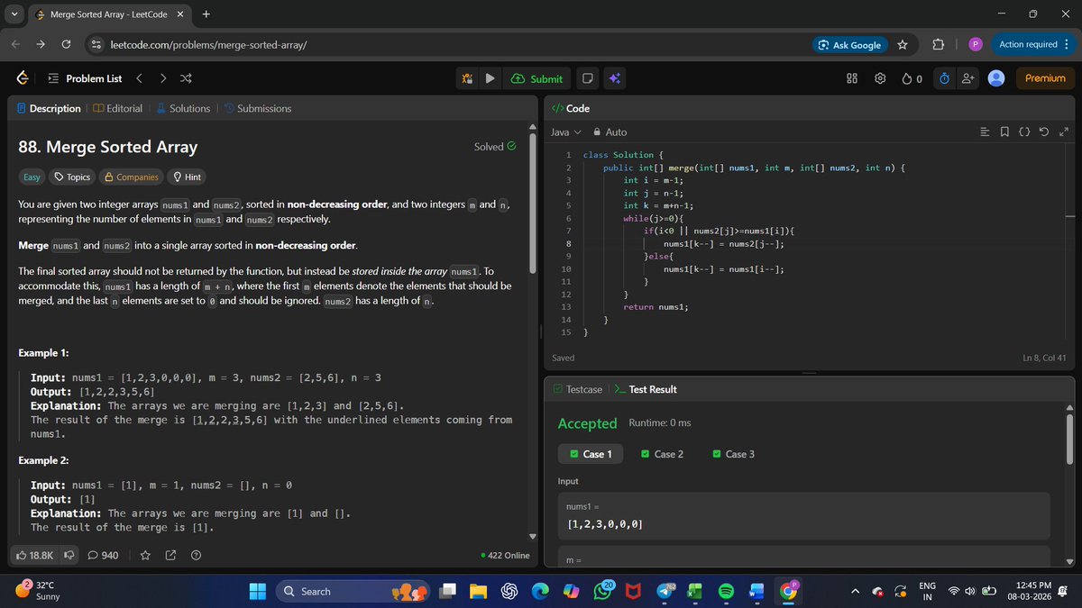Switch to the Solutions tab
This screenshot has width=1082, height=608.
[183, 108]
